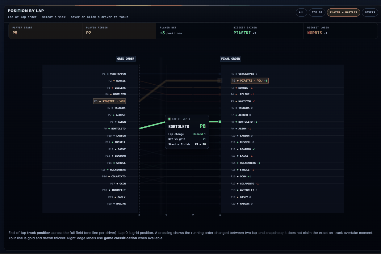Focus ALBON in the grid order list
Viewport: 381px width, 254px height.
pos(118,122)
